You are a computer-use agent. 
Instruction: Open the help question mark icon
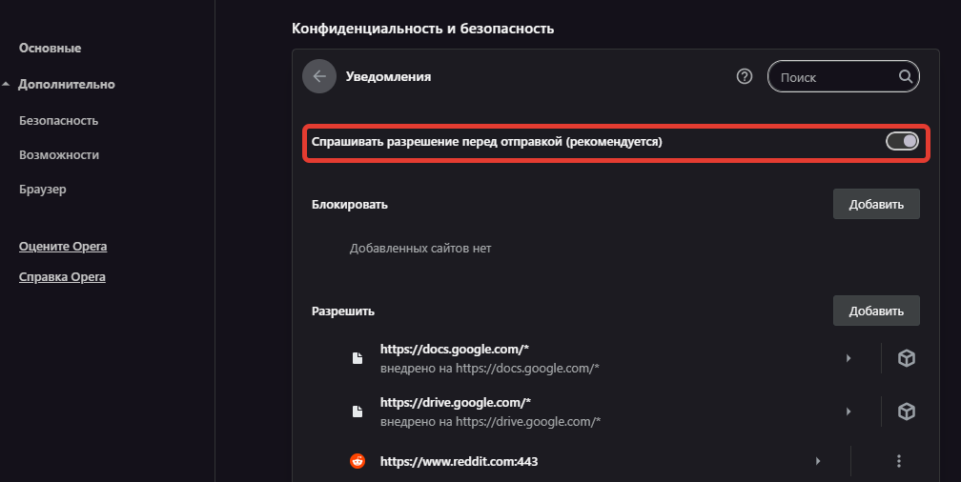[x=745, y=77]
